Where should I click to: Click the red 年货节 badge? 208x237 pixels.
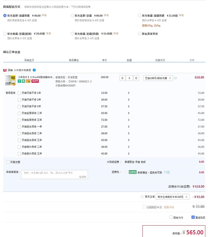35,81
